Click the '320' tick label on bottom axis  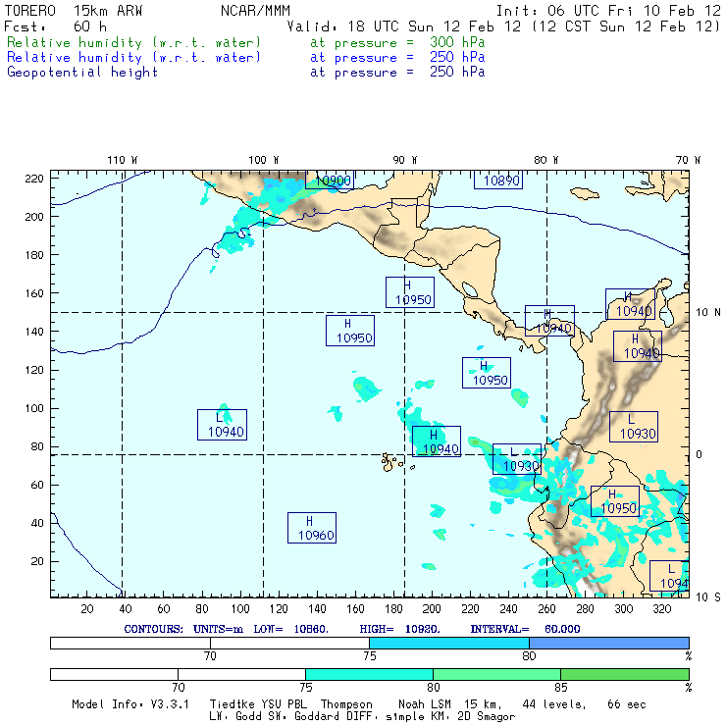point(662,609)
